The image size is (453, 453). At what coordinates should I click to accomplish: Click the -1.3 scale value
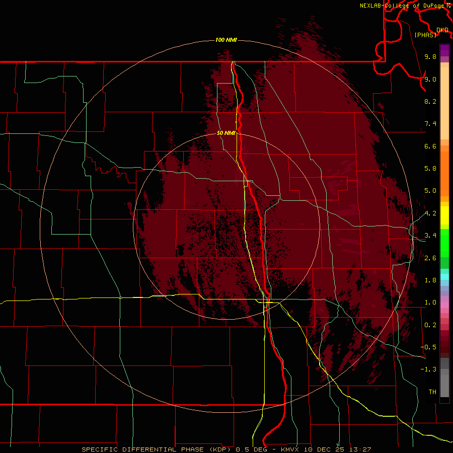pyautogui.click(x=428, y=369)
